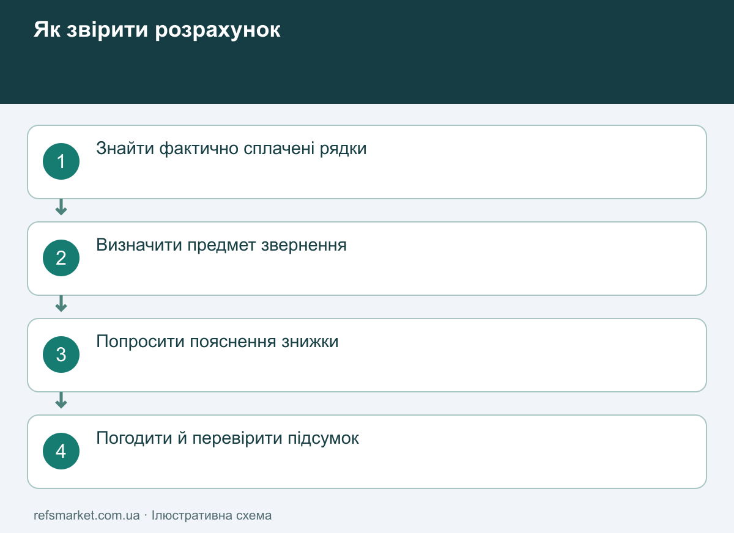Click the number 2 step badge
Screen dimensions: 734x533
[x=61, y=258]
